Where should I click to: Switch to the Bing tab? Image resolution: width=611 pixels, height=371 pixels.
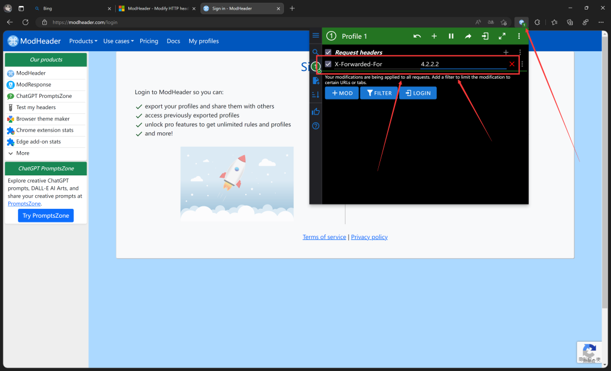pos(72,8)
